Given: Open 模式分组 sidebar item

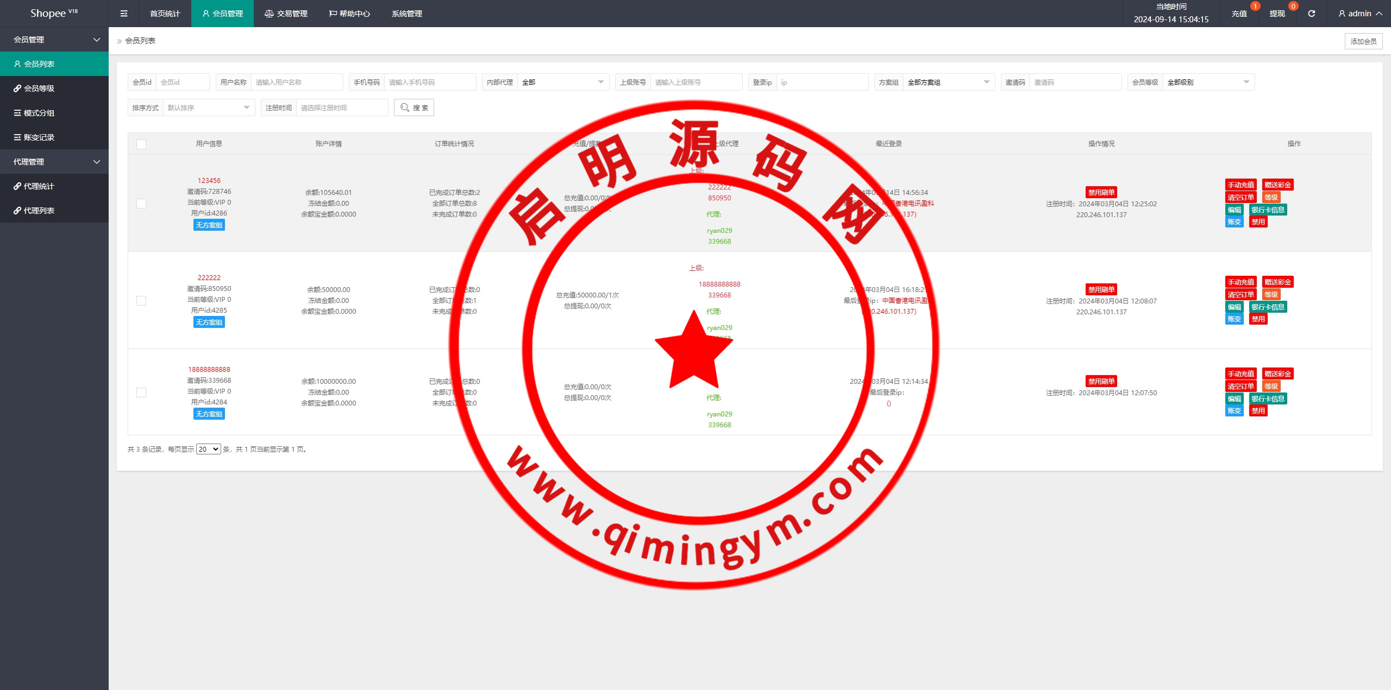Looking at the screenshot, I should tap(39, 113).
